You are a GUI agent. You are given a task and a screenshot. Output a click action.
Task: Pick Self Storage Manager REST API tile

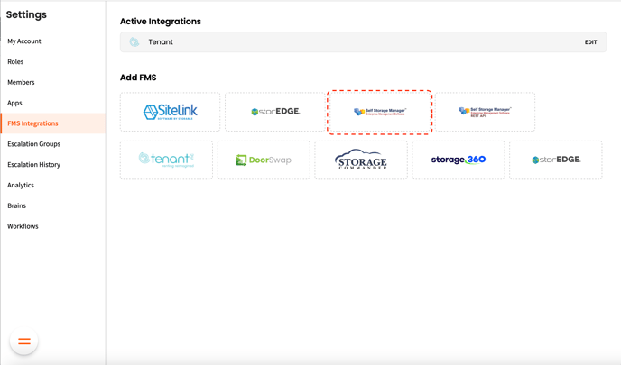485,112
